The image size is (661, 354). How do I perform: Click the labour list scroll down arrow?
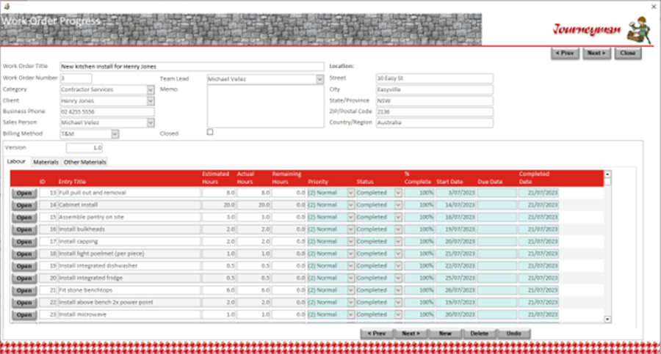point(607,320)
